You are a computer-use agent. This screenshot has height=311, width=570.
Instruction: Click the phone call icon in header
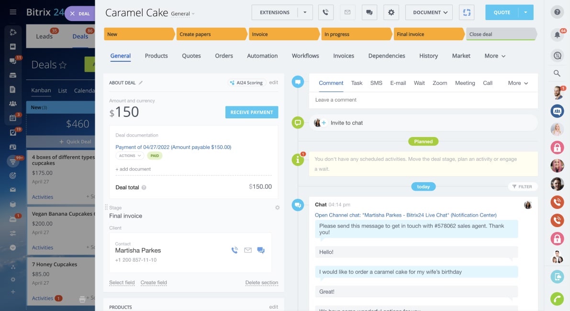pos(326,12)
